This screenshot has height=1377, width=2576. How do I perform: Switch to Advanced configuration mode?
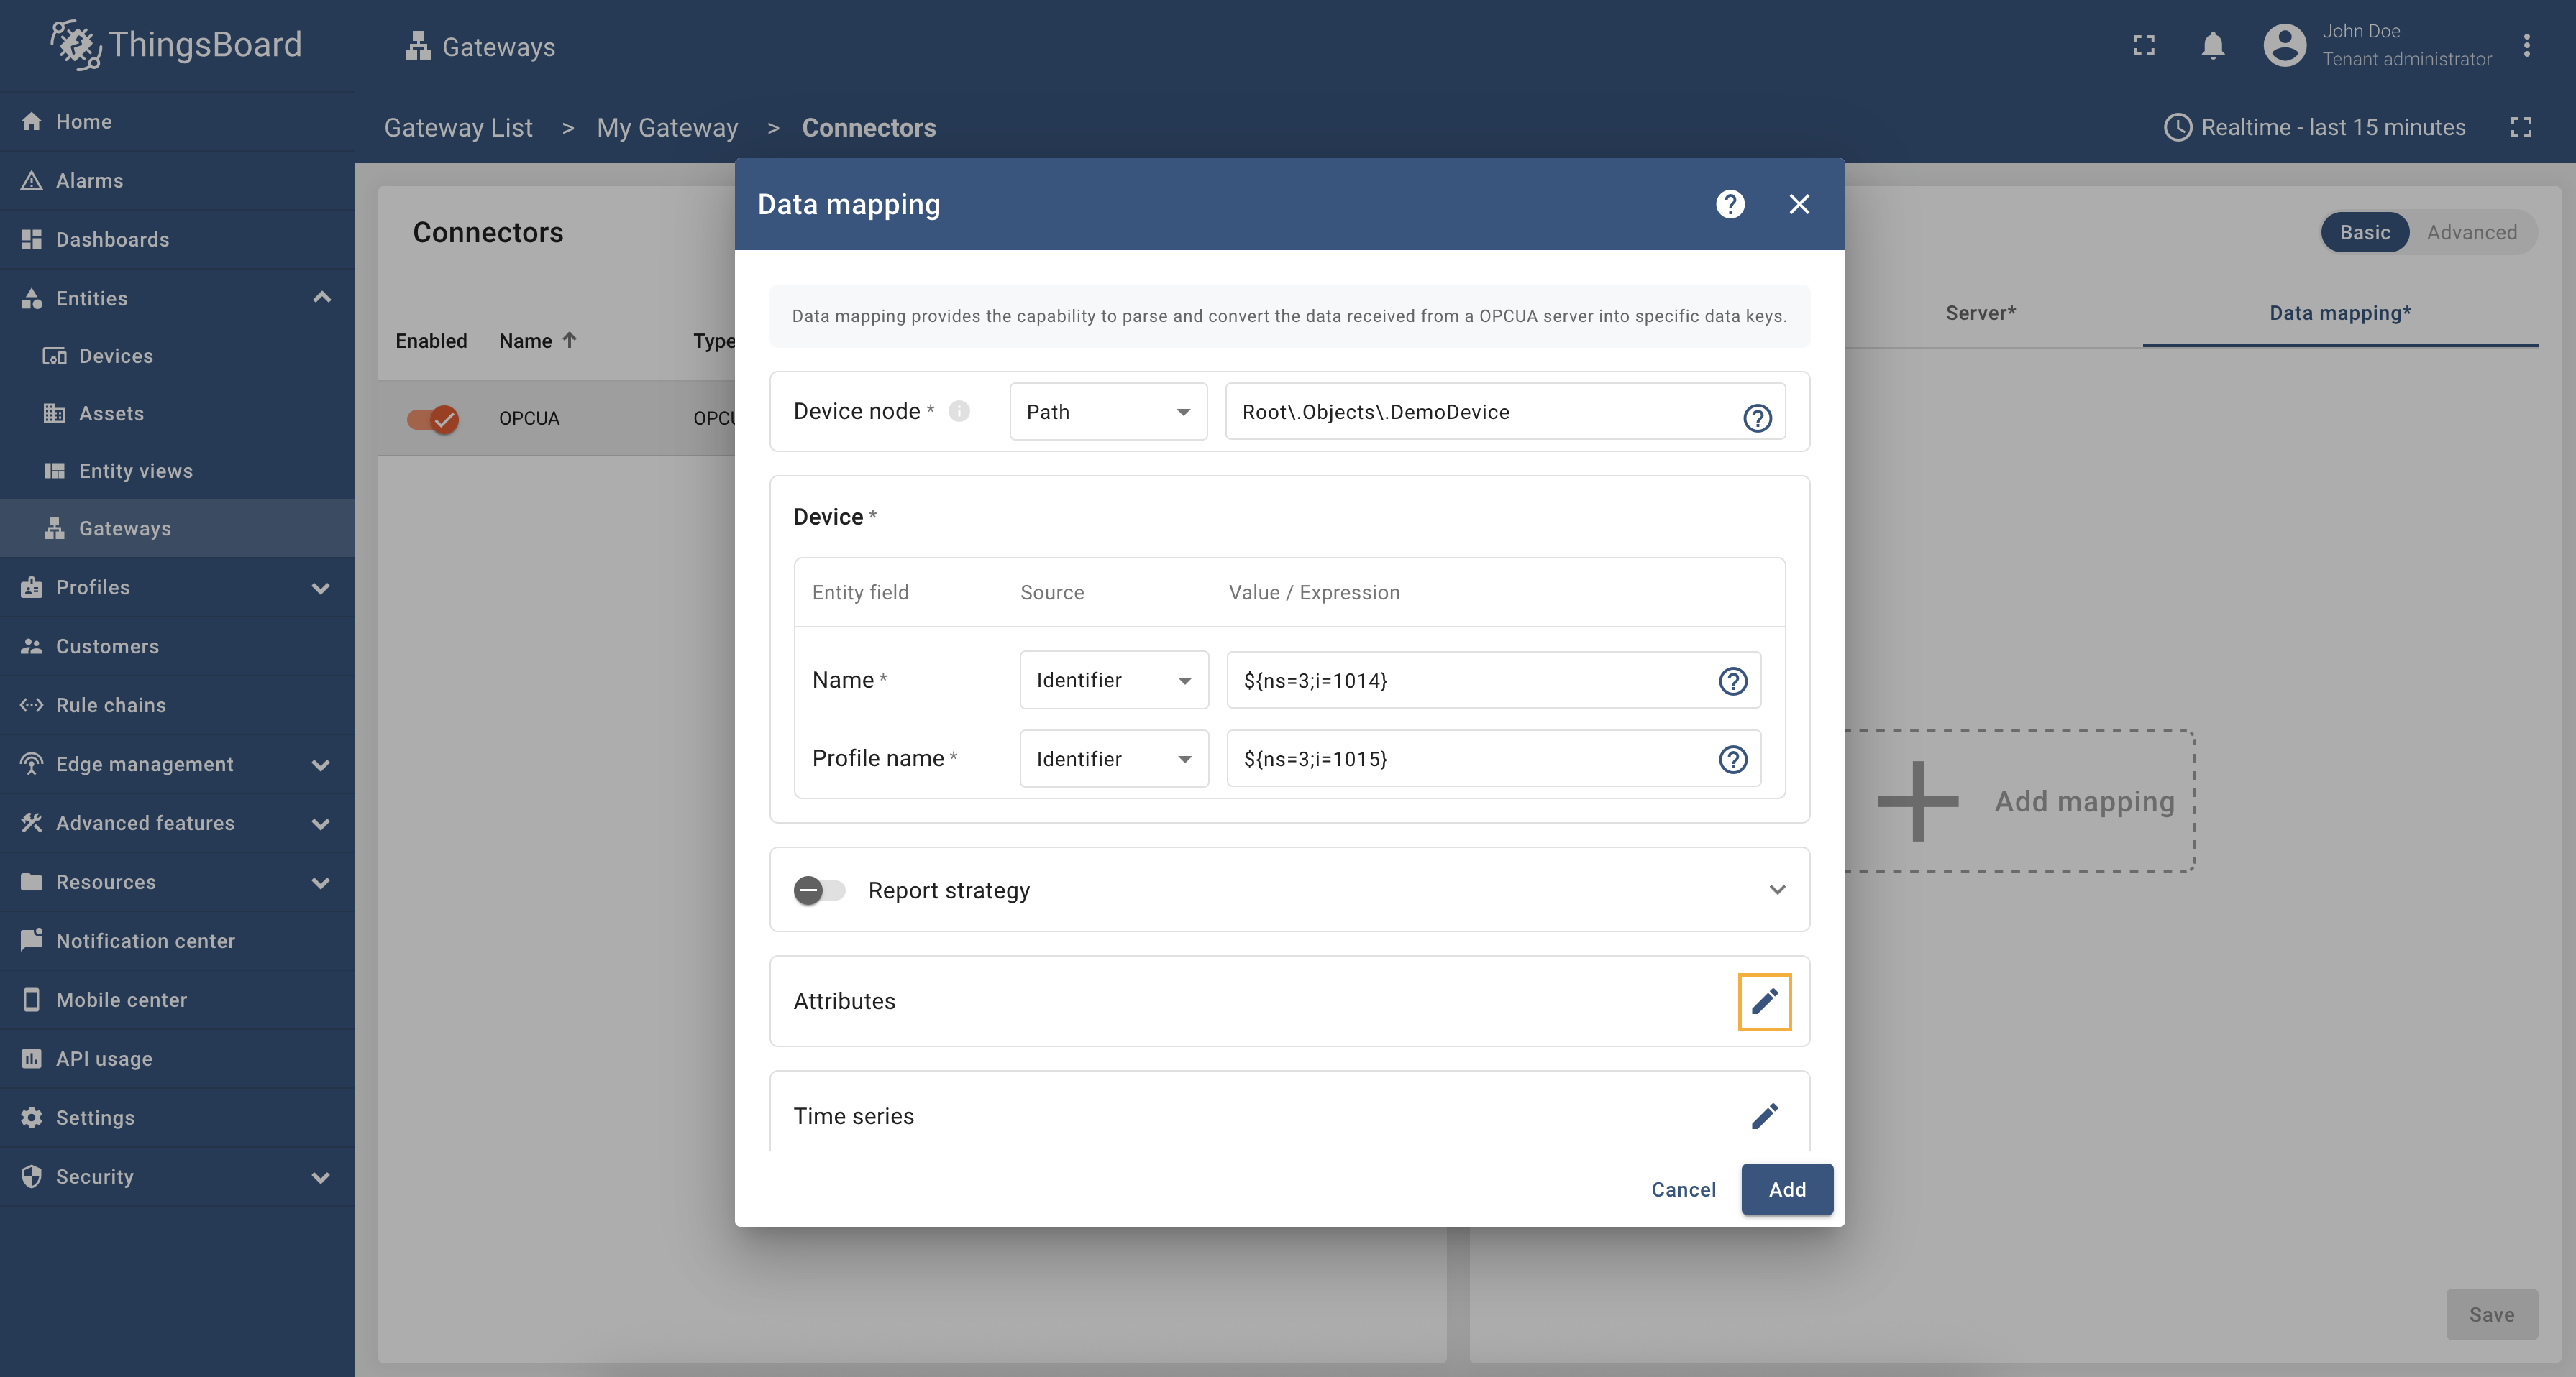pyautogui.click(x=2471, y=232)
